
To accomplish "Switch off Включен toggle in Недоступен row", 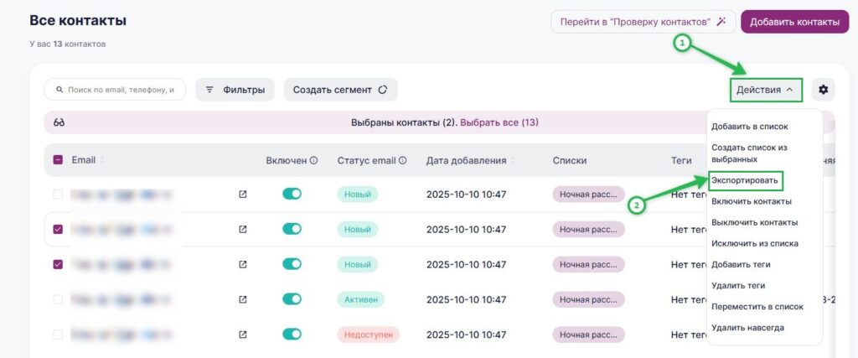I will [292, 334].
